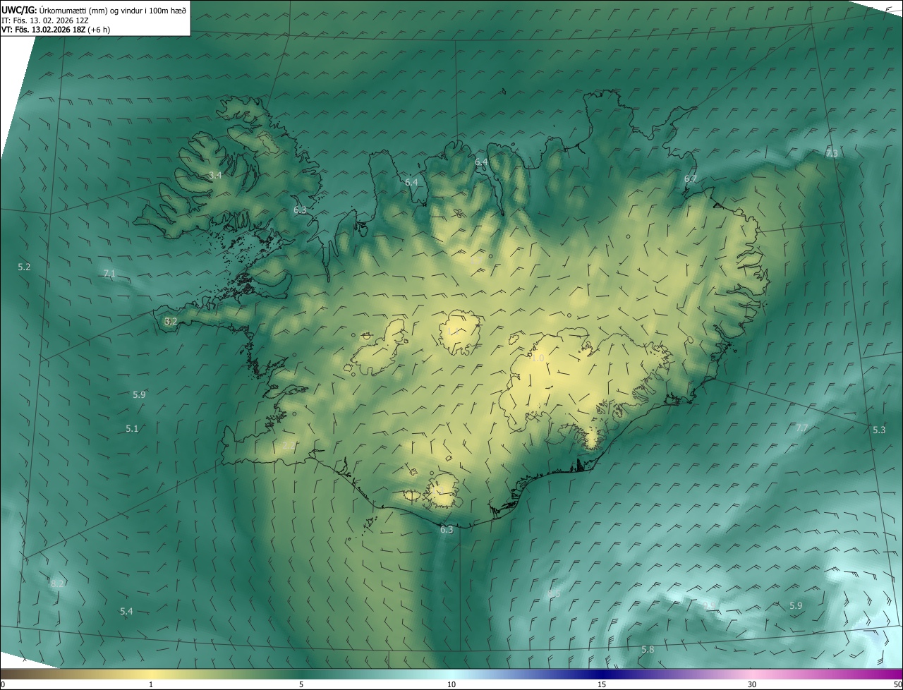Click the 6.7 value label on the map
The width and height of the screenshot is (903, 690).
691,179
